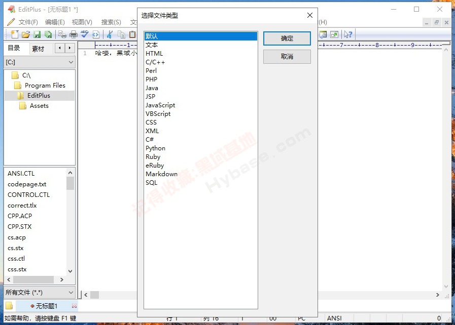
Task: Click CONTROL.CTL in the file list
Action: click(29, 195)
